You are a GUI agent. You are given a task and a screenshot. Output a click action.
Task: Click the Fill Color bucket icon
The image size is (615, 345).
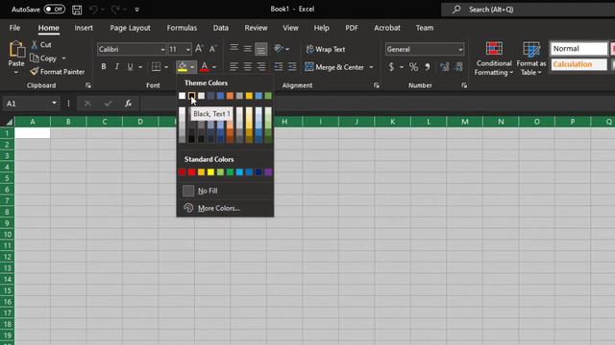(183, 67)
